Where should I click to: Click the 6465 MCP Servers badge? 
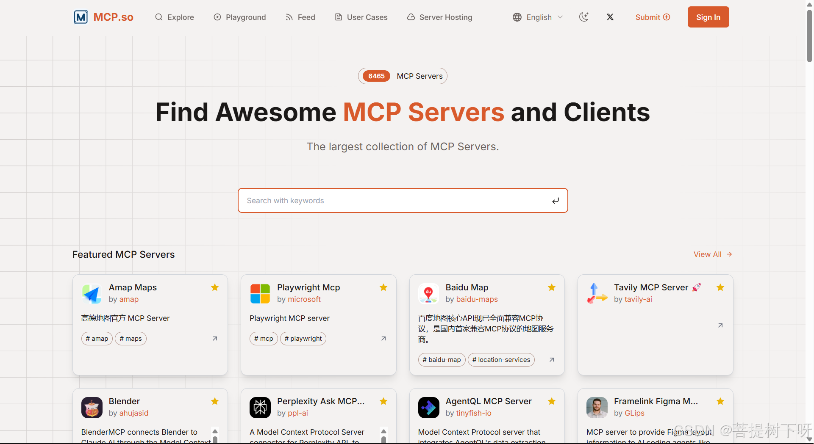coord(403,76)
